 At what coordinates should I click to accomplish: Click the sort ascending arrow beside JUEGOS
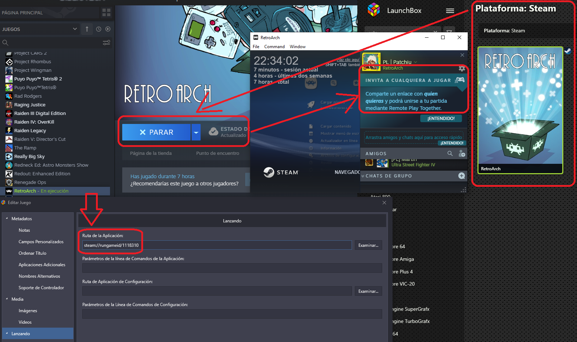[87, 29]
